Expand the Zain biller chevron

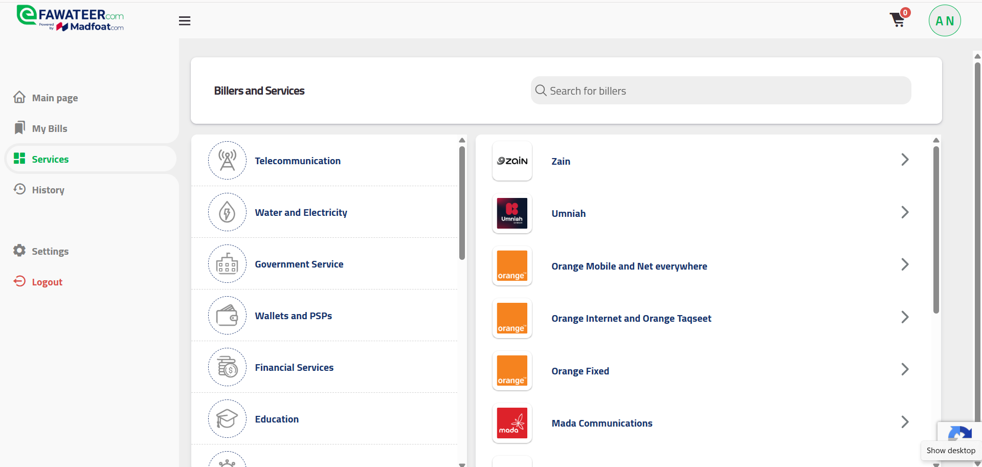click(x=904, y=160)
